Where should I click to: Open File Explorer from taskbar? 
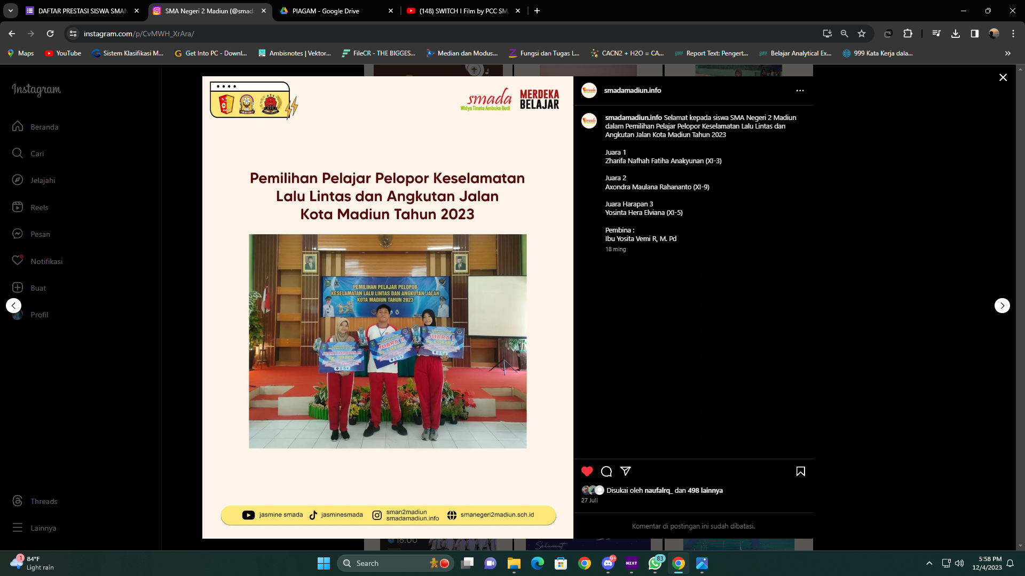[514, 563]
